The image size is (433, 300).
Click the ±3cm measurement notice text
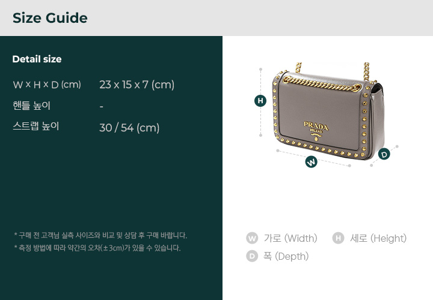point(97,248)
